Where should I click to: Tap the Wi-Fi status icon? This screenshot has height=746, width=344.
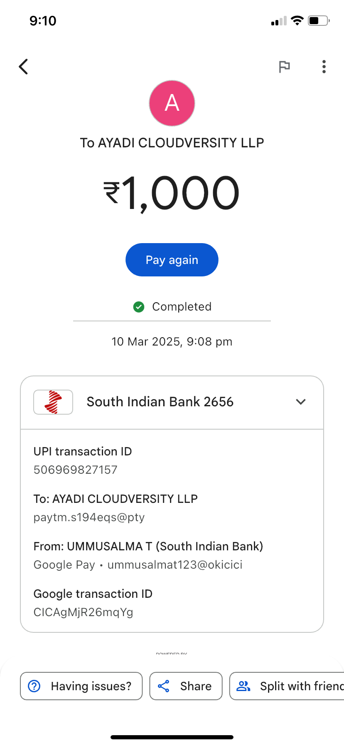[x=297, y=20]
